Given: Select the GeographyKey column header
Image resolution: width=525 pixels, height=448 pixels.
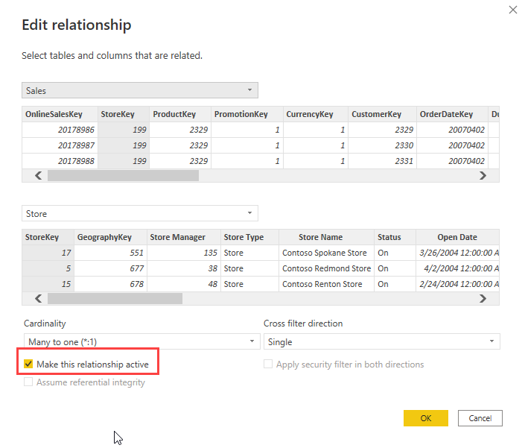Looking at the screenshot, I should (x=110, y=237).
